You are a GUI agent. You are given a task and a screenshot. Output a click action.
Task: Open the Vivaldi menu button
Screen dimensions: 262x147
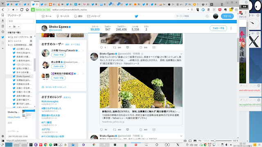(2, 4)
